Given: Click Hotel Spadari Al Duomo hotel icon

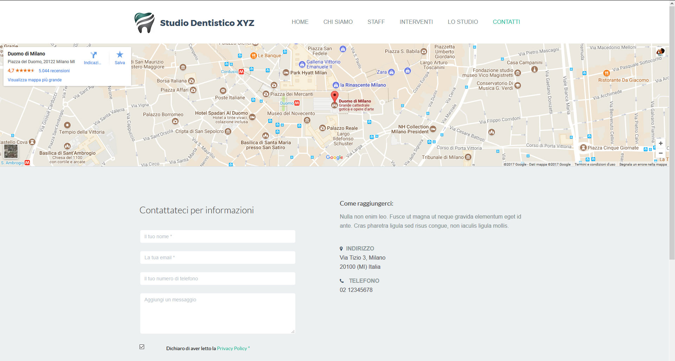Looking at the screenshot, I should tap(252, 117).
